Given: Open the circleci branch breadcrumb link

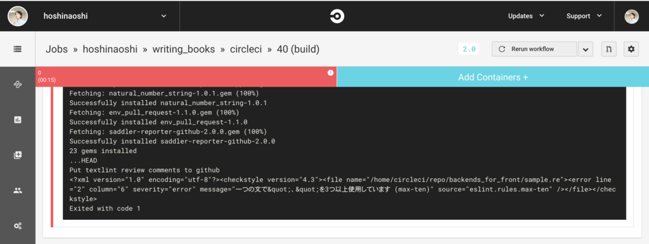Looking at the screenshot, I should tap(246, 49).
